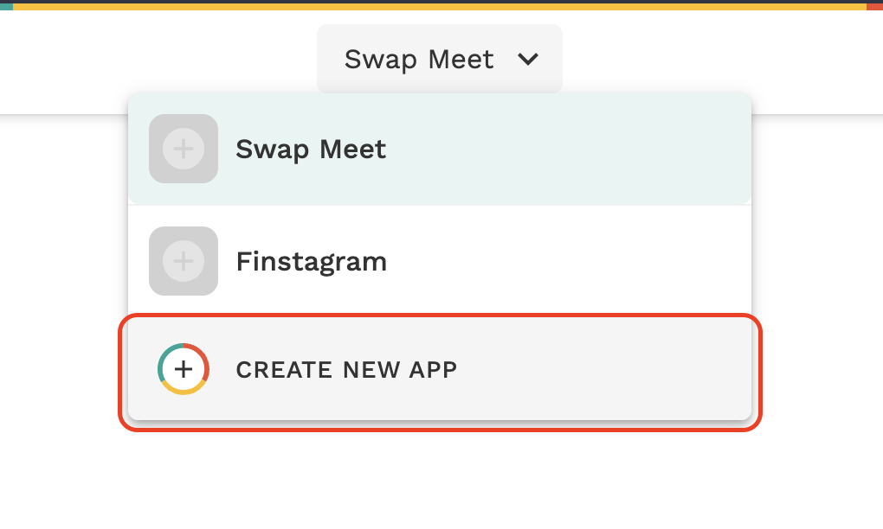The image size is (883, 529).
Task: Click the highlighted Swap Meet row
Action: point(440,149)
